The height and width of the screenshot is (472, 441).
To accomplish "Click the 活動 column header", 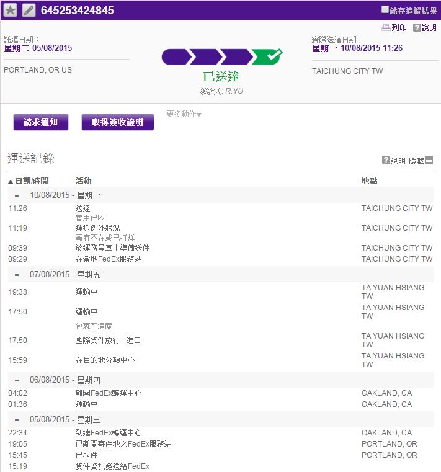I will click(83, 181).
